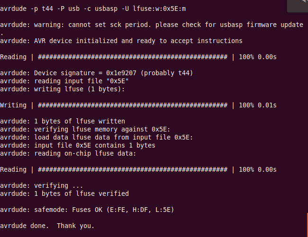Image resolution: width=308 pixels, height=237 pixels.
Task: Click the orange terminal scrollbar thumb
Action: point(307,225)
